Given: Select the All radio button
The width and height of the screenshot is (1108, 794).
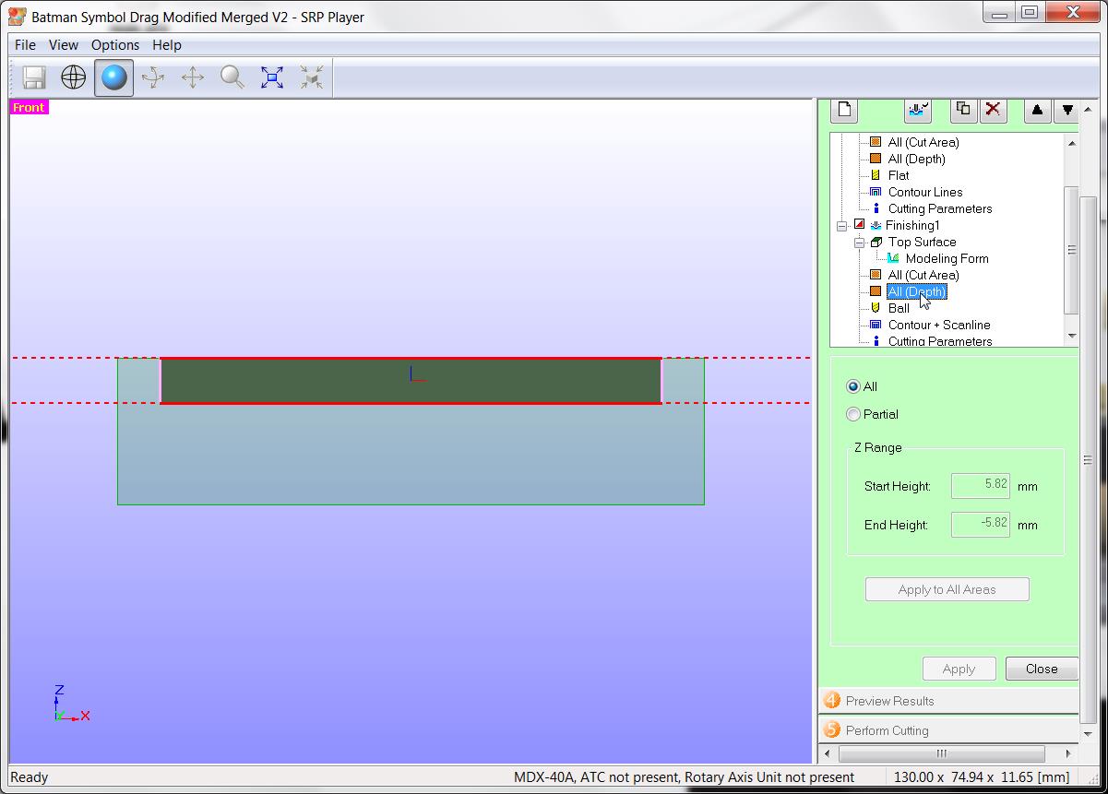Looking at the screenshot, I should [x=853, y=386].
